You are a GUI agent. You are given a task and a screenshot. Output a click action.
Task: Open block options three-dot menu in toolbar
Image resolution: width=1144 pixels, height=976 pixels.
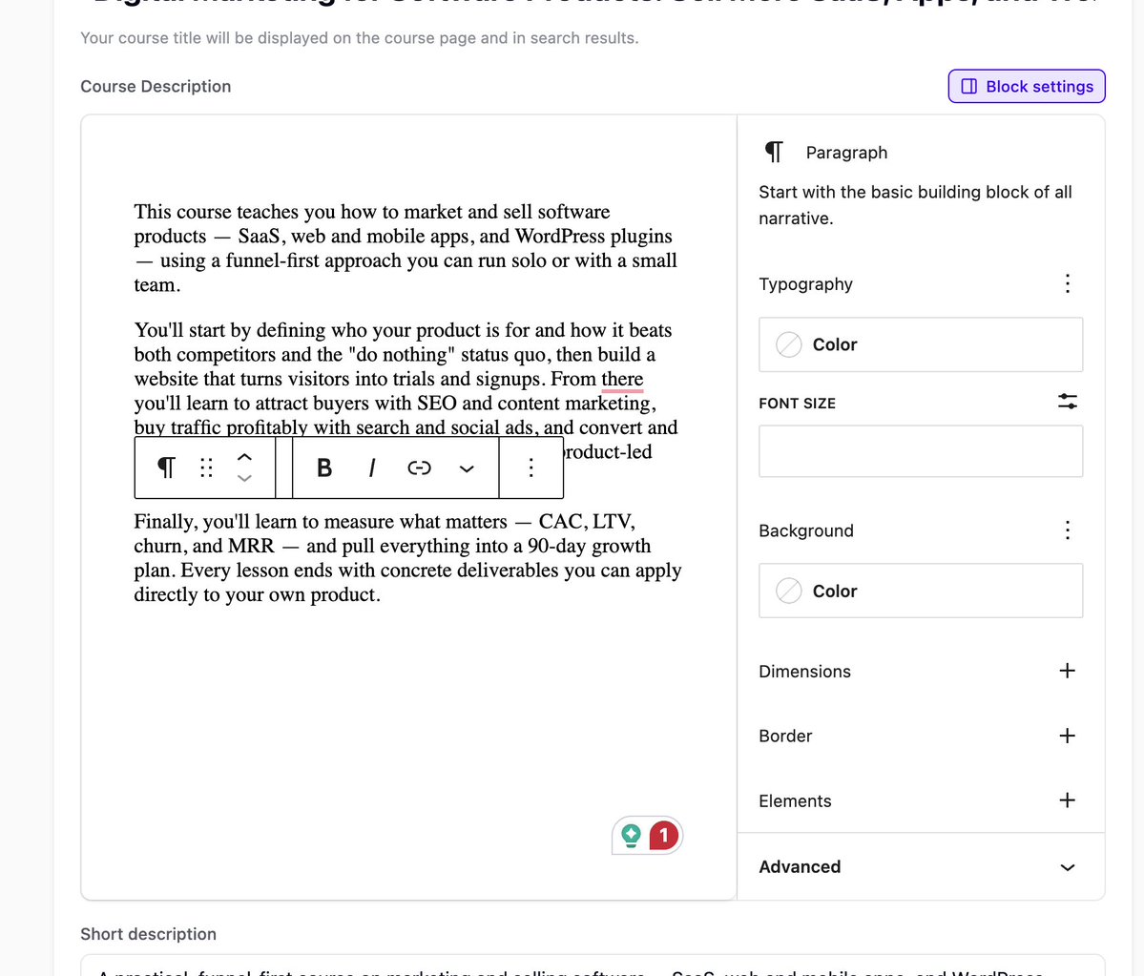click(531, 467)
